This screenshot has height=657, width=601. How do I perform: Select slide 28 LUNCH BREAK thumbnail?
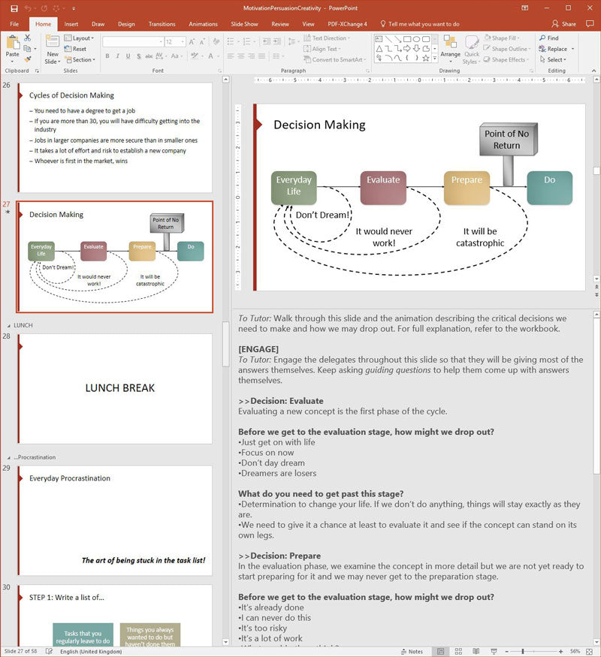[x=115, y=388]
